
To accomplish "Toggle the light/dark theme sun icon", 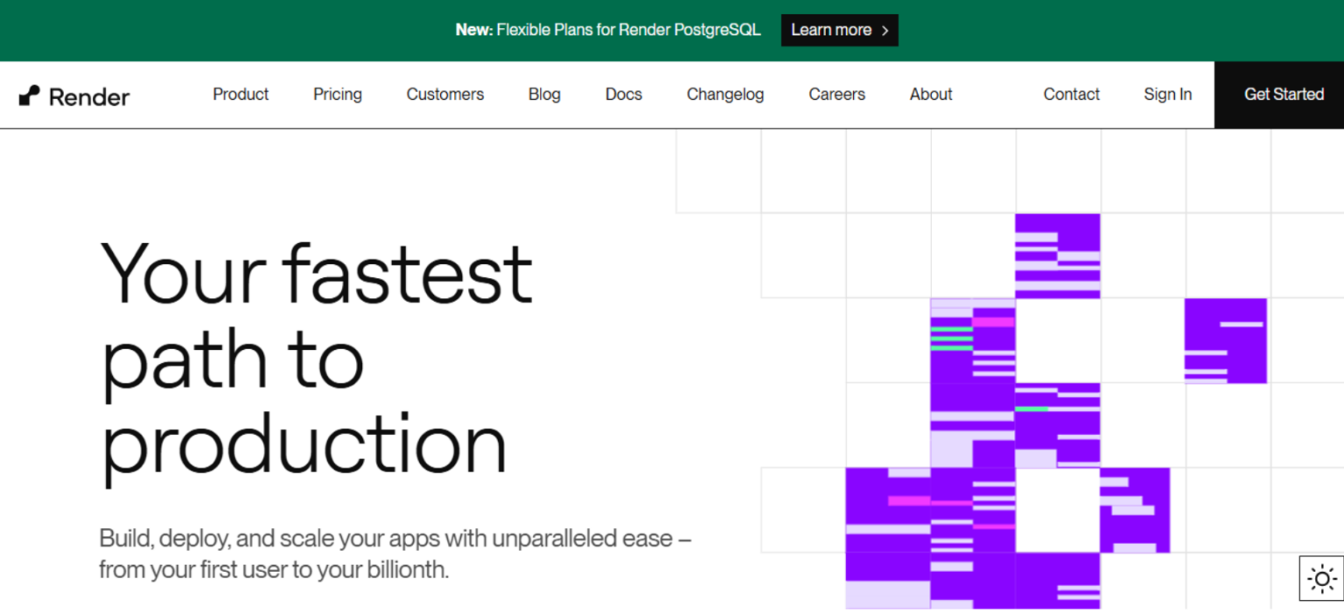I will point(1320,578).
